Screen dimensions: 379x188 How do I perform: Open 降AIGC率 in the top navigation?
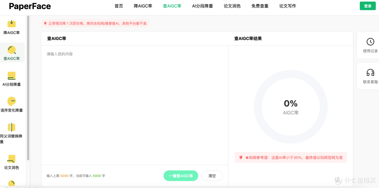click(x=143, y=6)
